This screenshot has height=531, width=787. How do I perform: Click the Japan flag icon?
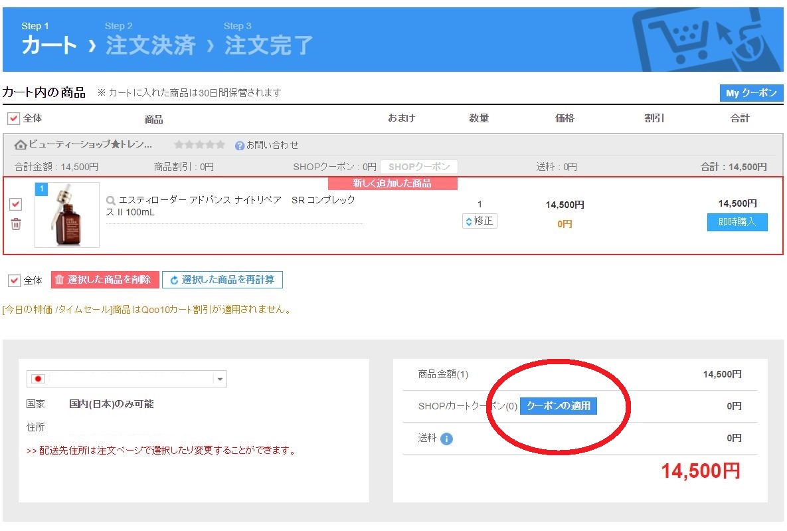point(39,379)
